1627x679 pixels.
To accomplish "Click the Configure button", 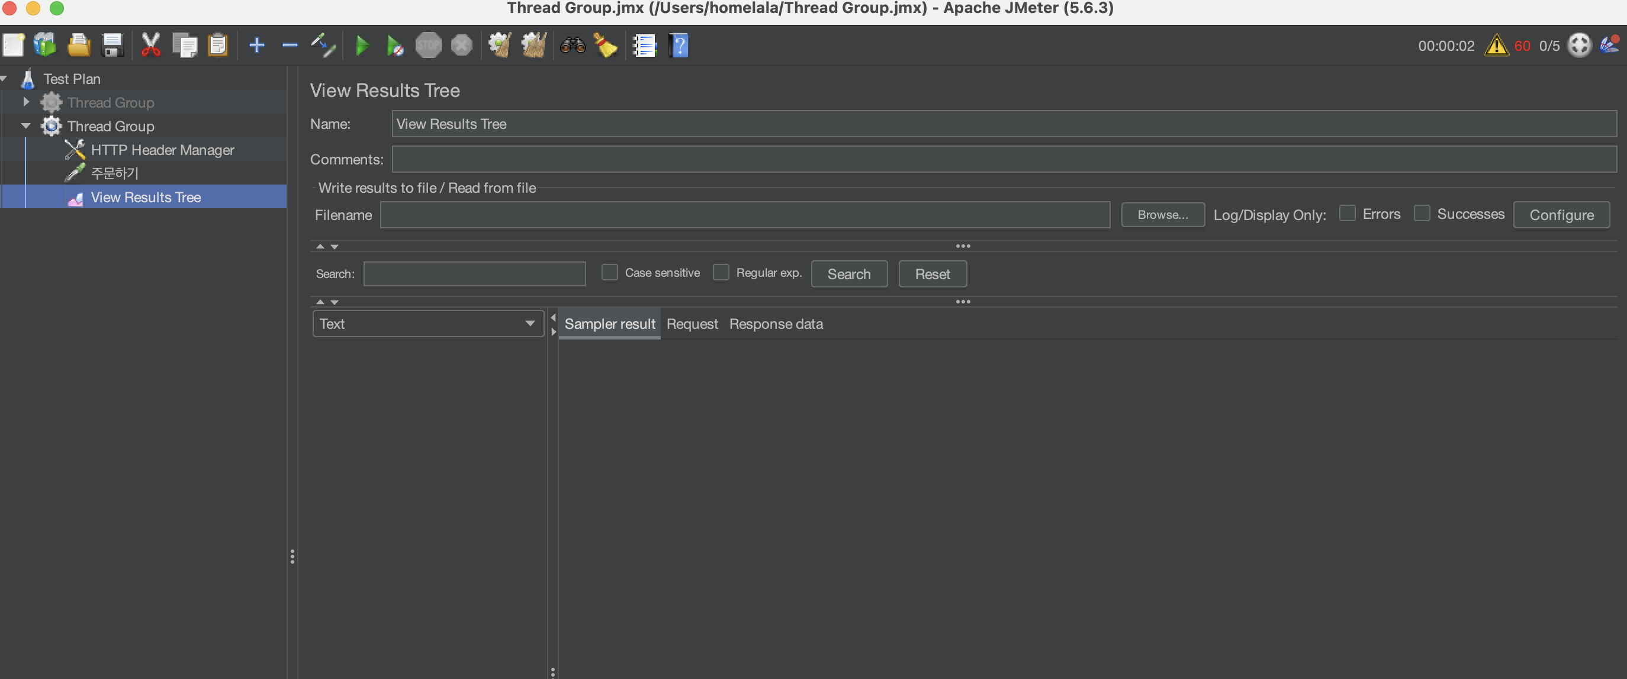I will pyautogui.click(x=1561, y=215).
